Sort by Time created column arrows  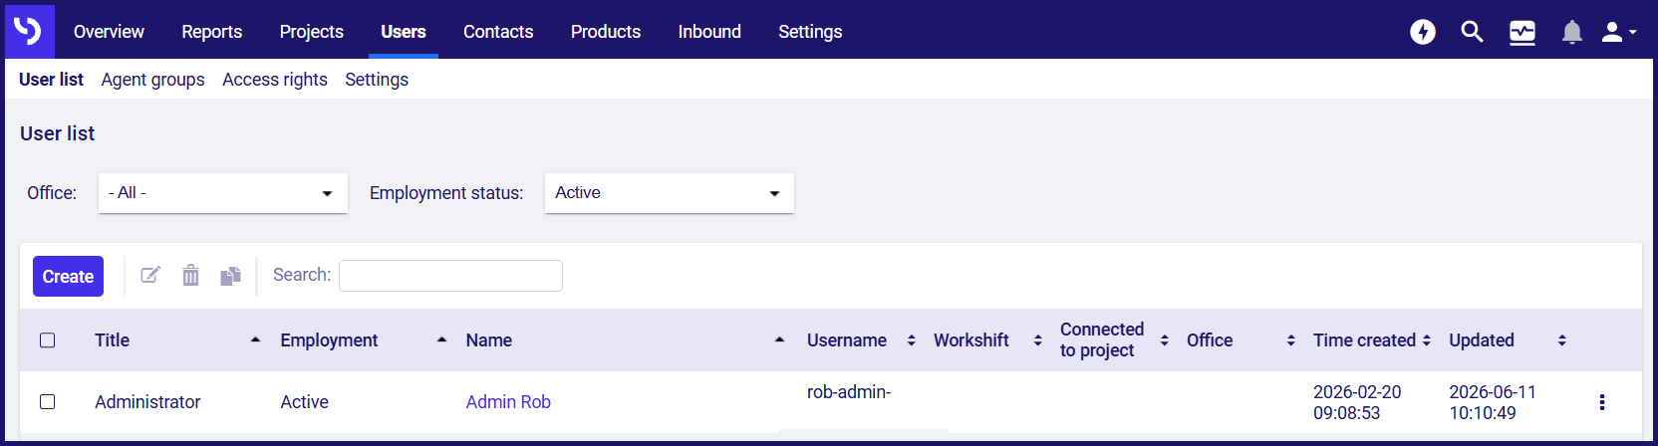click(1426, 340)
